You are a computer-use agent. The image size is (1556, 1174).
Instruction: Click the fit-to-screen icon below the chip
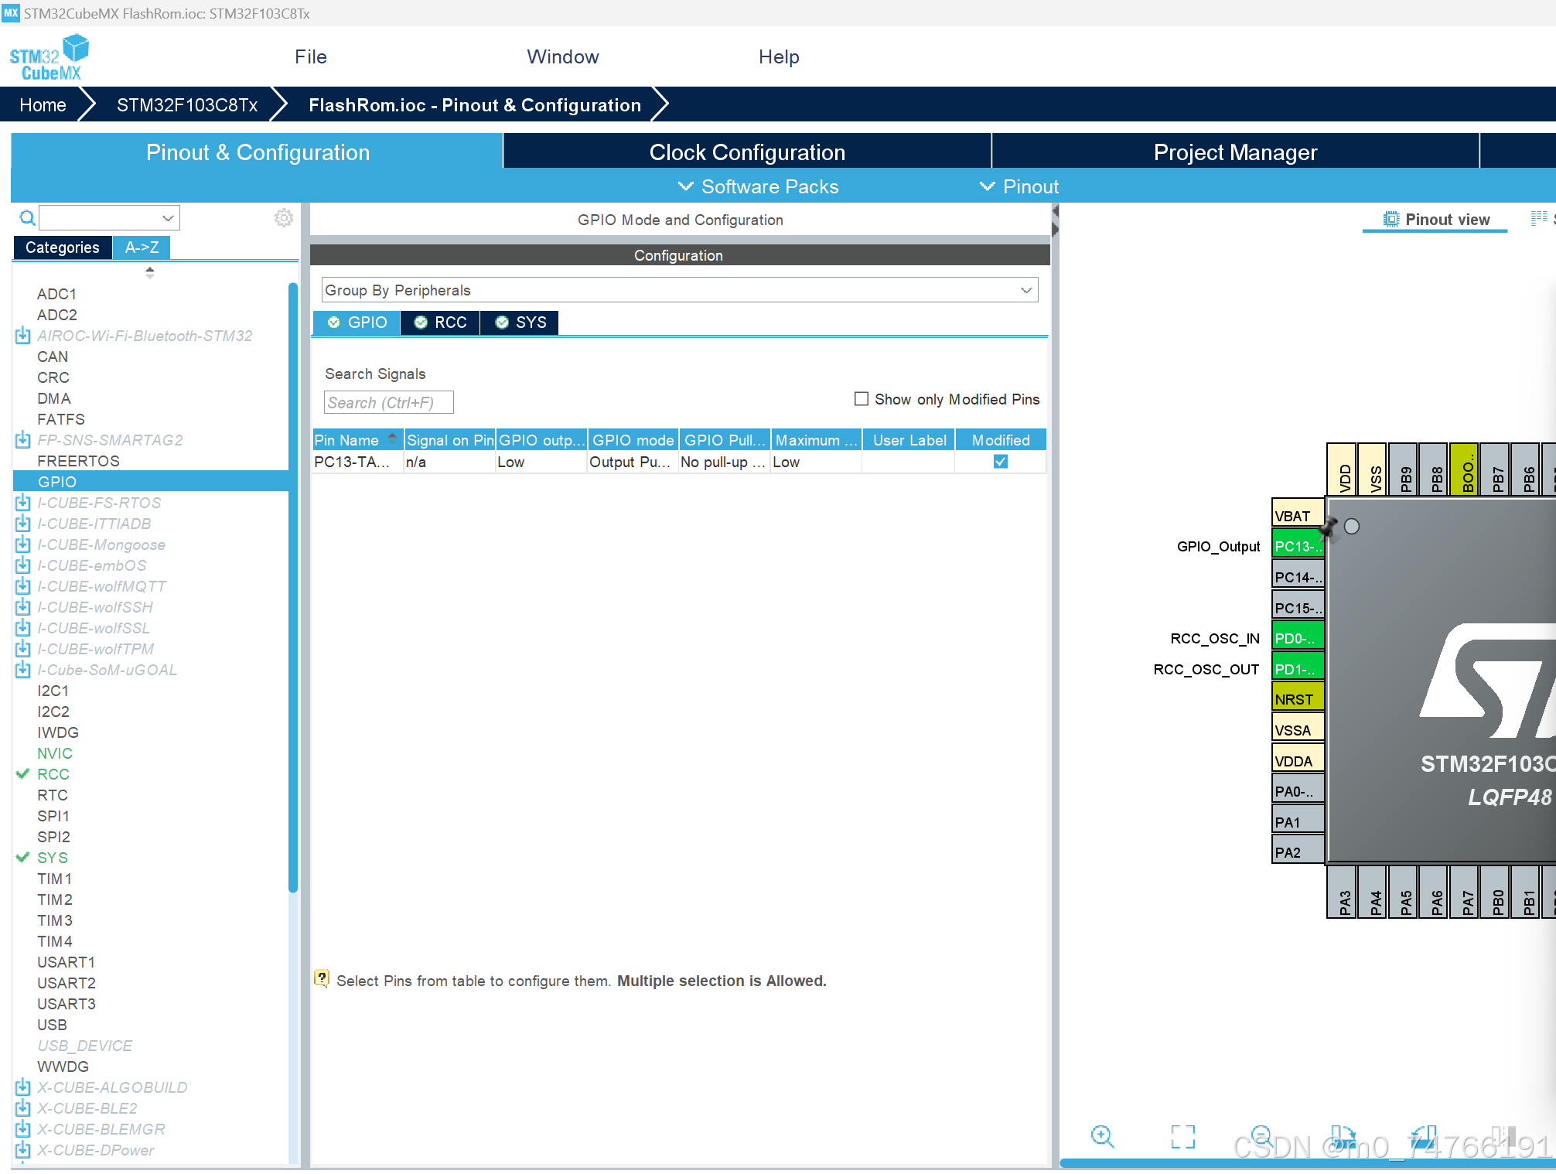[1182, 1136]
